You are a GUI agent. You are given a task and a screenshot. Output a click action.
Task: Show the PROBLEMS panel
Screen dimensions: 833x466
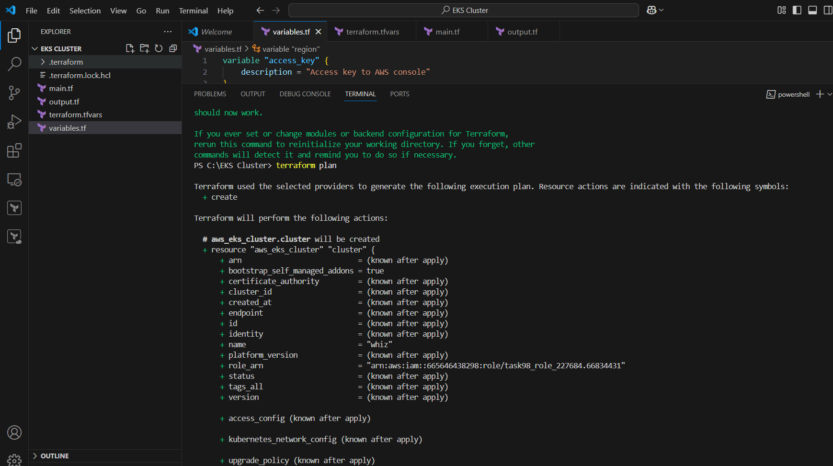[210, 94]
